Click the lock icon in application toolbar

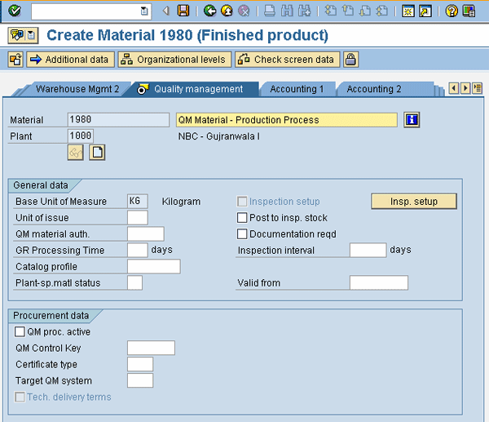pyautogui.click(x=350, y=60)
